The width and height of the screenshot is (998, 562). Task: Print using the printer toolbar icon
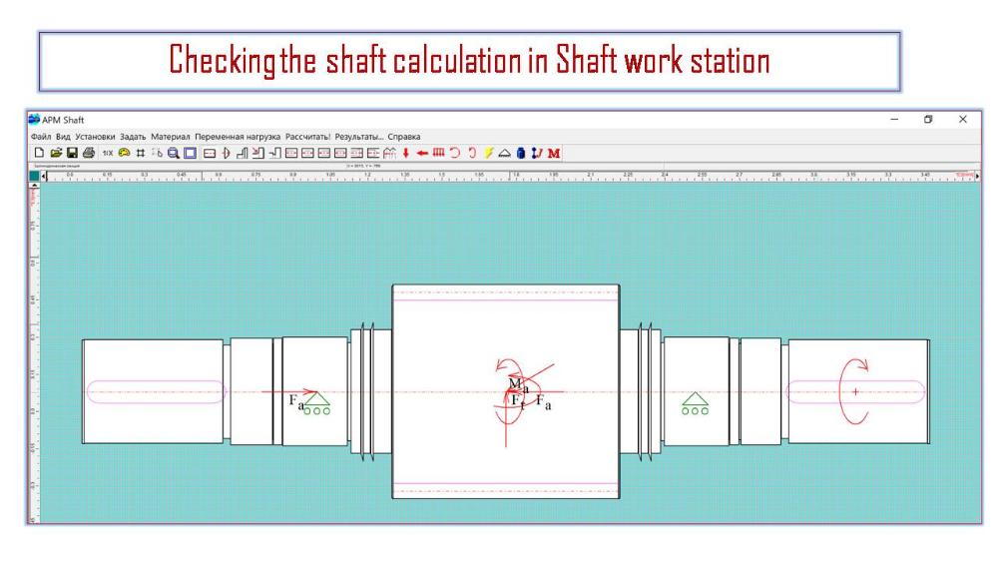(88, 153)
